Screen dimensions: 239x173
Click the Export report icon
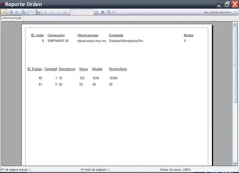(x=4, y=12)
